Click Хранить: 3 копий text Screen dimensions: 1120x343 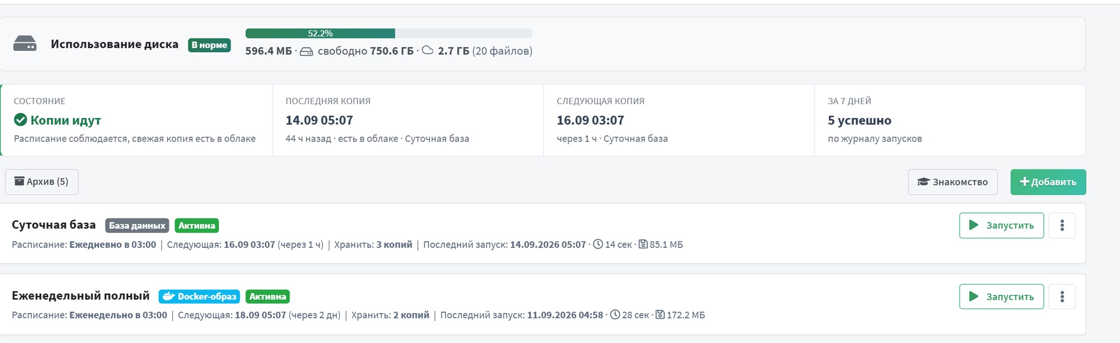(x=373, y=244)
